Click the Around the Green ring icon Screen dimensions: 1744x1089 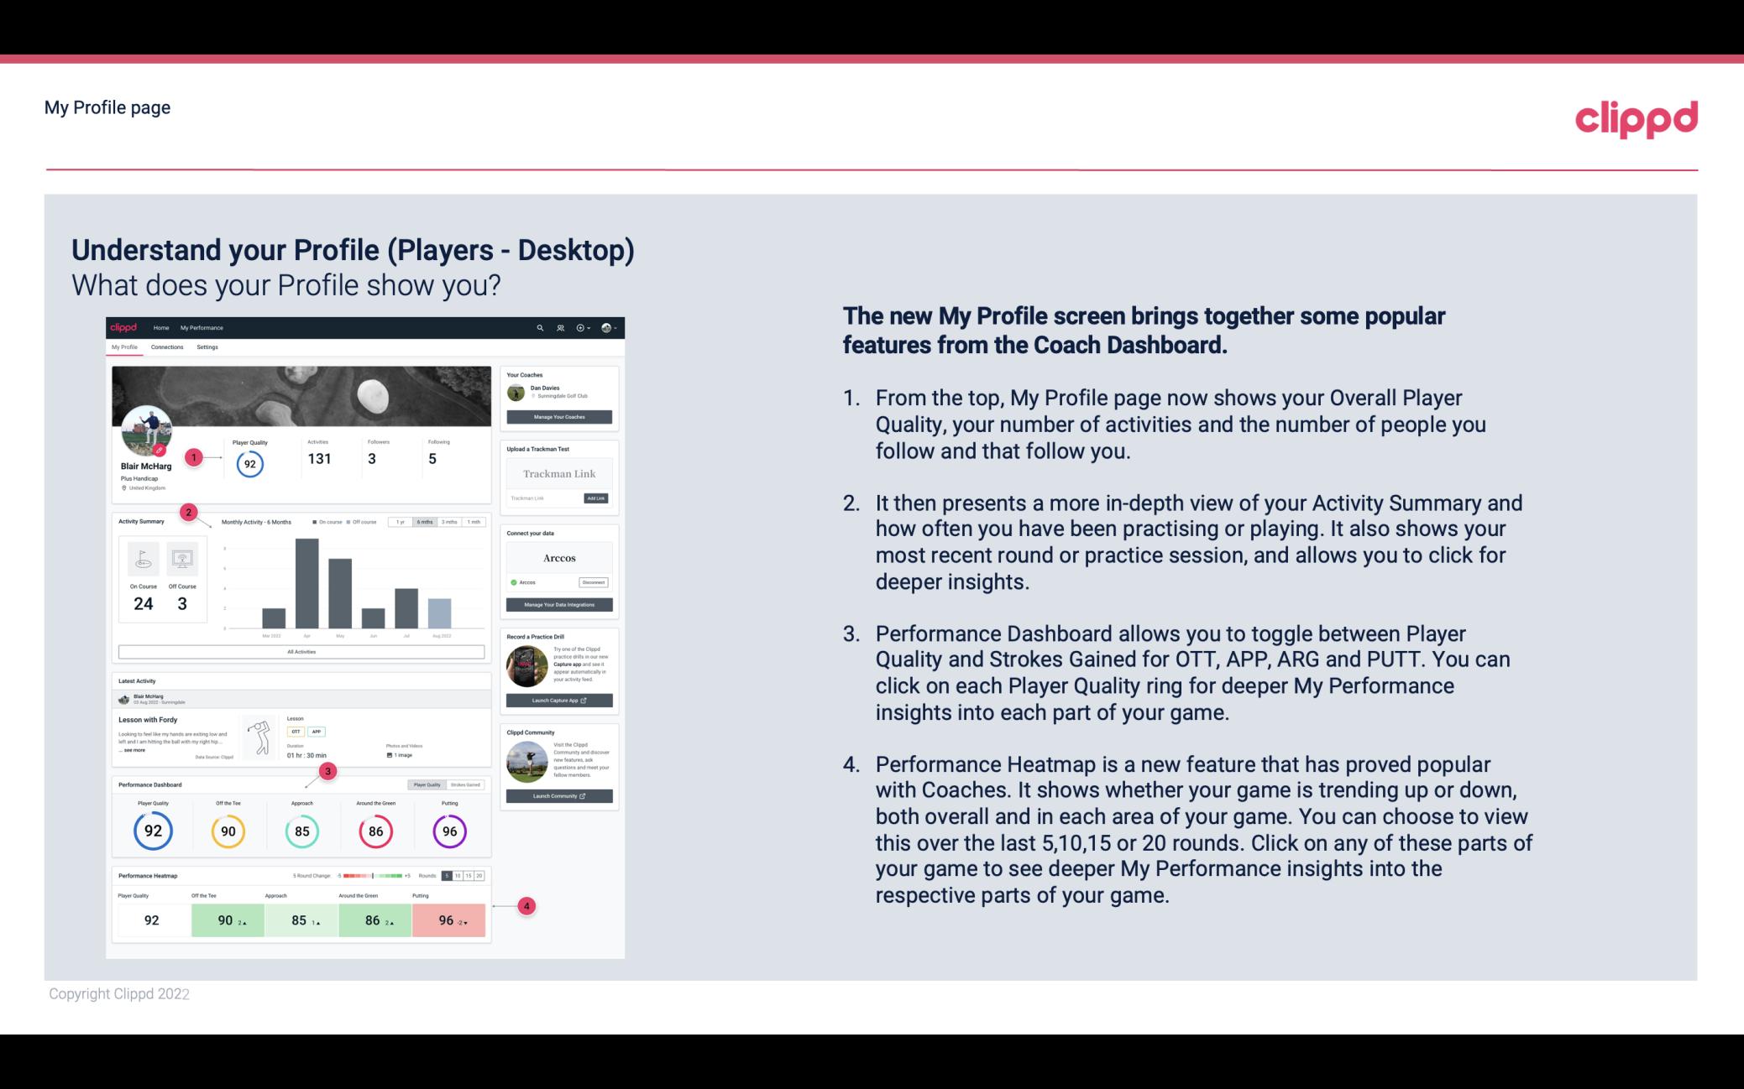[x=374, y=831]
